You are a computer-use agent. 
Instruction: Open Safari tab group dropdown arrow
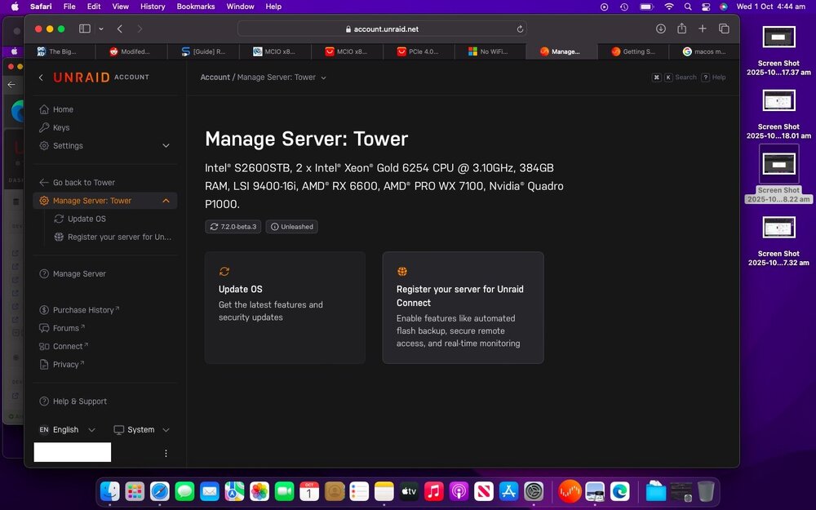(101, 29)
